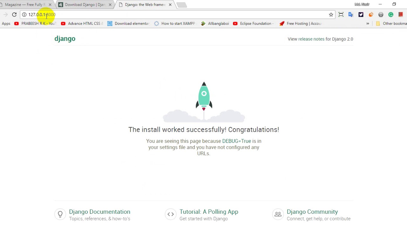
Task: Click the people icon beside Django Community
Action: click(x=278, y=214)
